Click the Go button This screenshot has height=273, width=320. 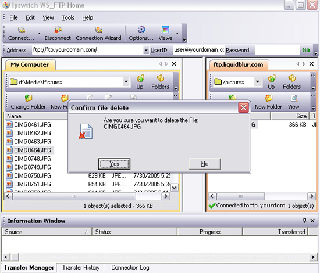tap(306, 50)
